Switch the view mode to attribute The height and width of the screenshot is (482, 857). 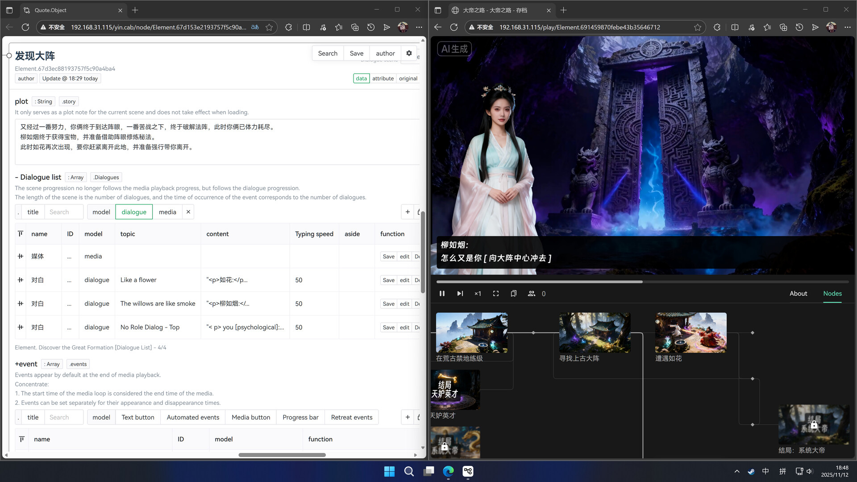pyautogui.click(x=383, y=78)
